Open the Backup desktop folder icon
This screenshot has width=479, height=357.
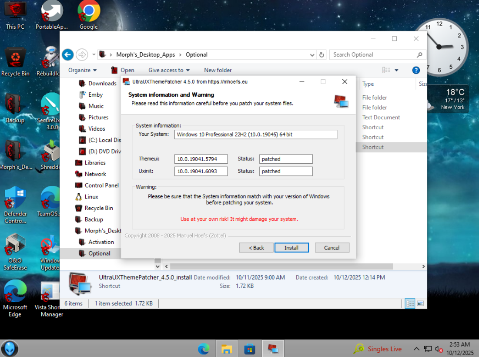(15, 109)
